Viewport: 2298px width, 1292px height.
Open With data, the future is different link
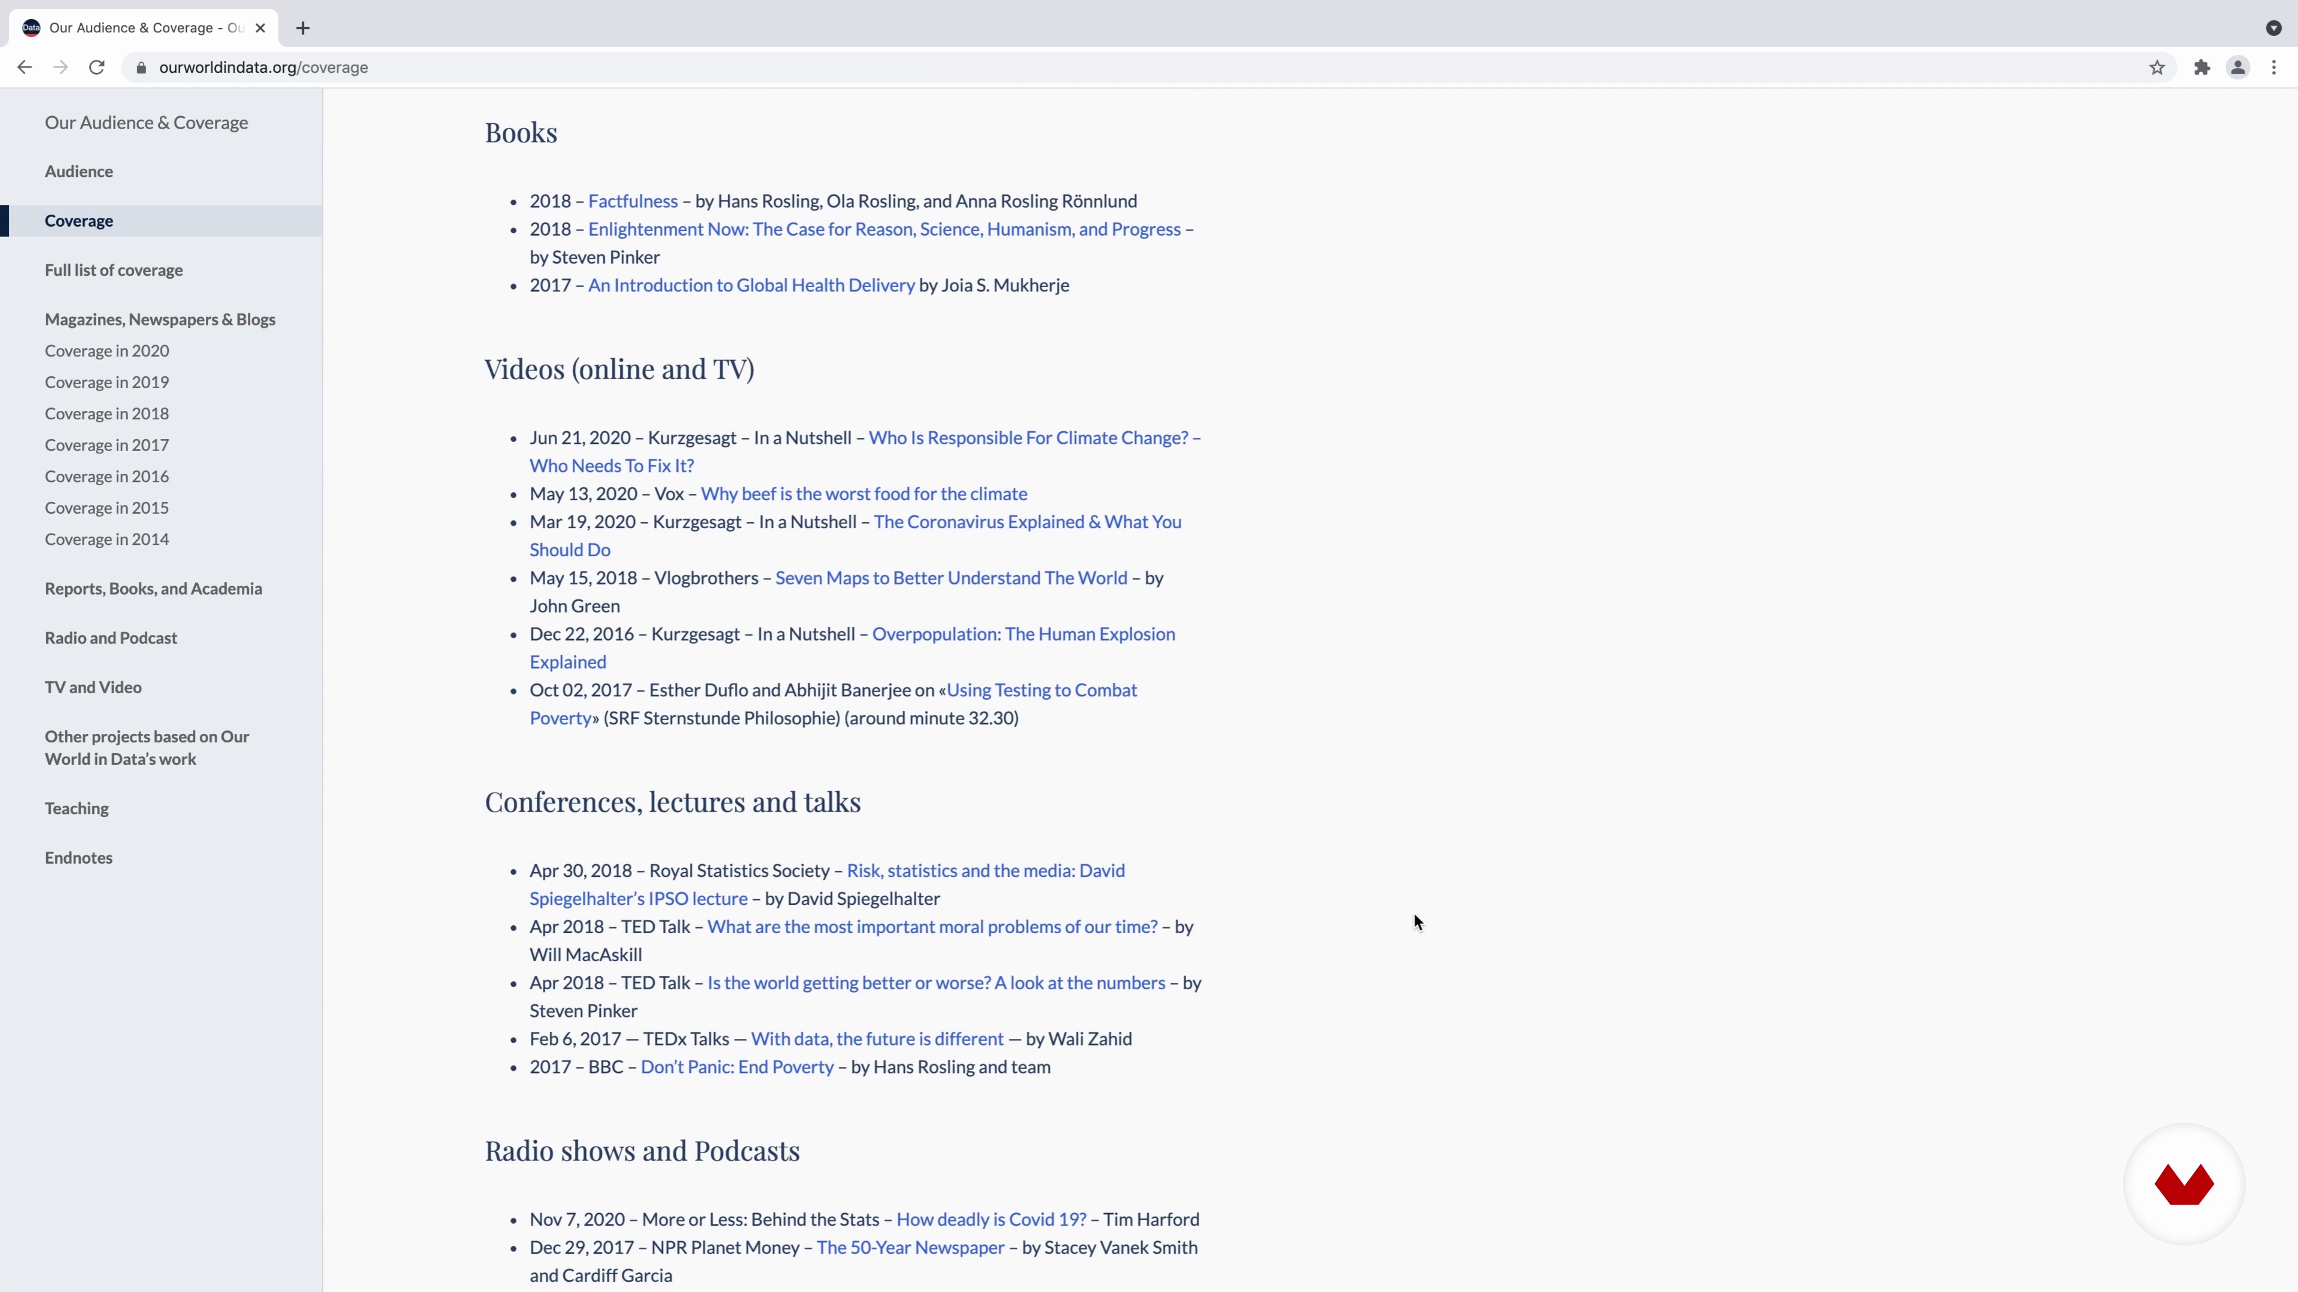click(x=877, y=1039)
